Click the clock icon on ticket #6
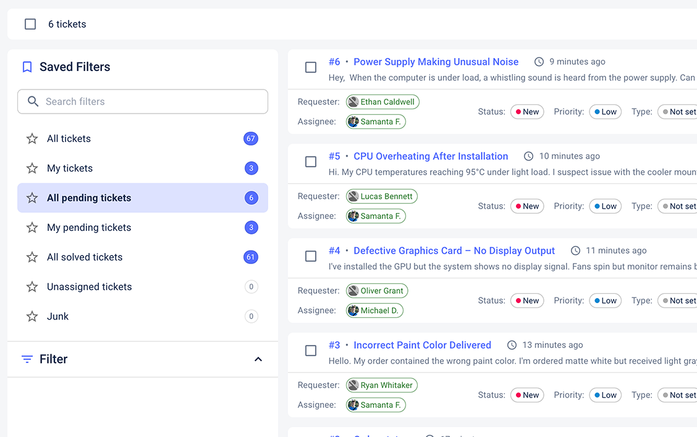The width and height of the screenshot is (697, 437). tap(539, 62)
